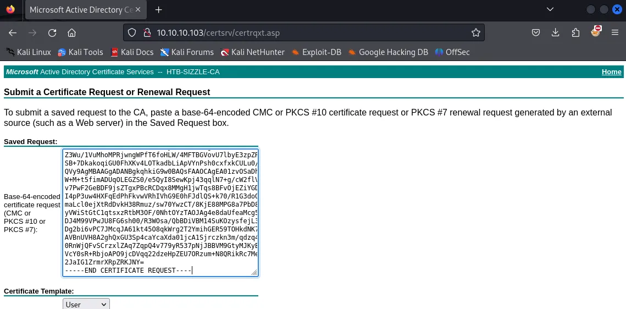Screen dimensions: 626x309
Task: Switch to Microsoft Active Directory tab
Action: (80, 10)
